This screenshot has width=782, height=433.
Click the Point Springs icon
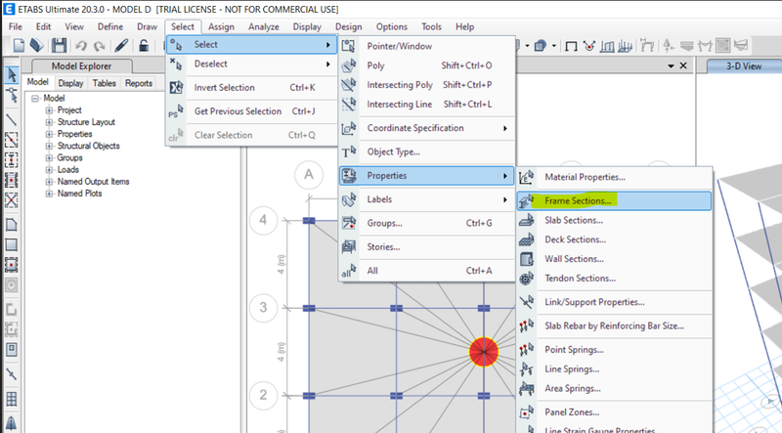pyautogui.click(x=526, y=350)
